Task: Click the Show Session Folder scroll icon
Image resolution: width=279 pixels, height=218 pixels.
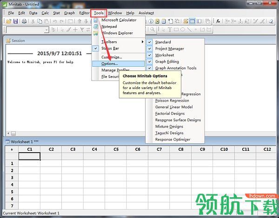Action: [186, 21]
